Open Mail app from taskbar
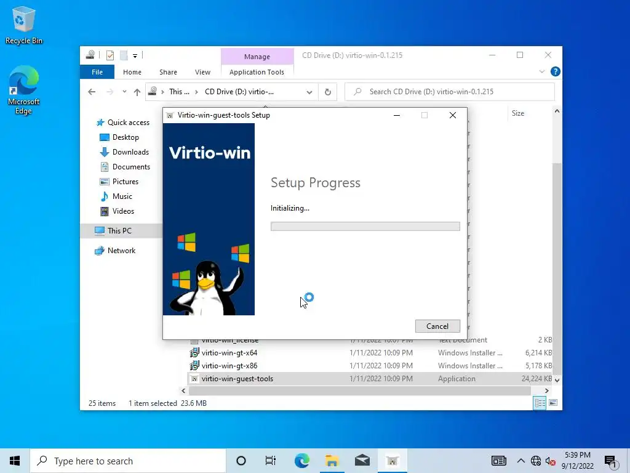Viewport: 630px width, 473px height. click(362, 461)
